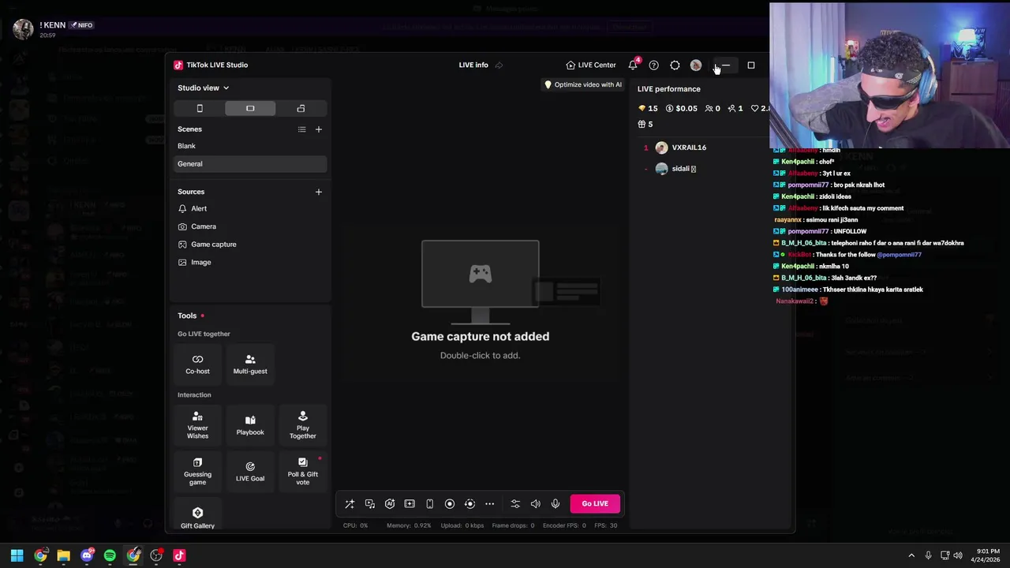Open Discord from taskbar
This screenshot has height=568, width=1010.
coord(87,555)
